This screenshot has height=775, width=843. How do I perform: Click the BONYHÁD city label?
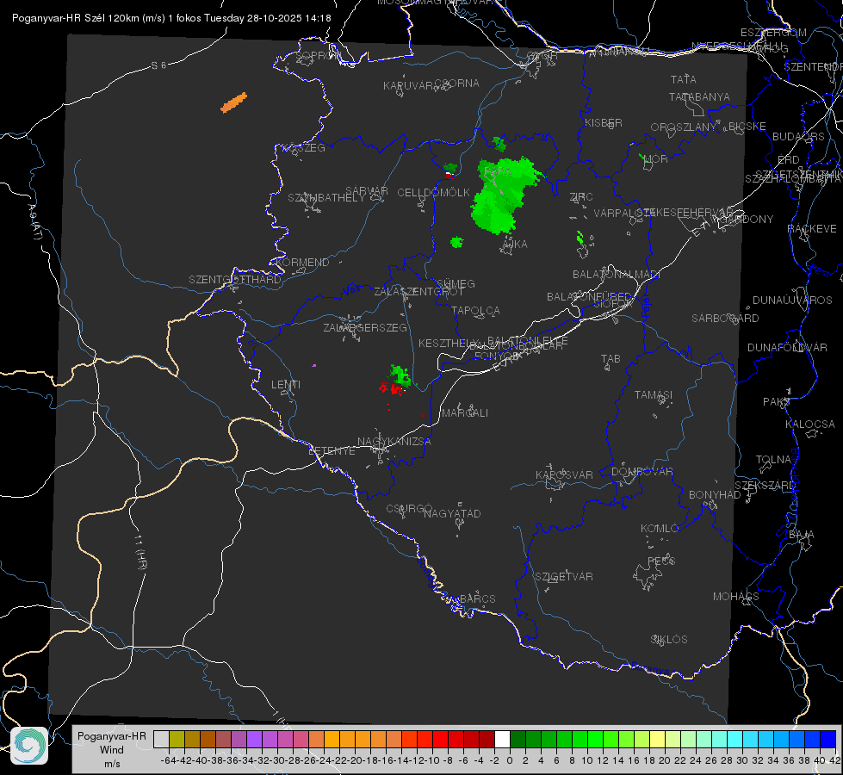pyautogui.click(x=715, y=494)
